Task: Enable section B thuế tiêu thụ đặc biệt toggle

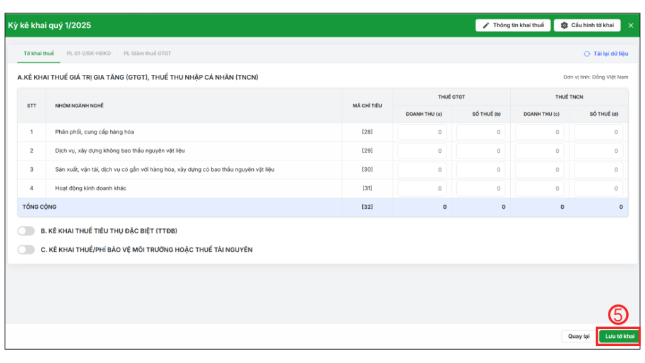Action: coord(26,231)
